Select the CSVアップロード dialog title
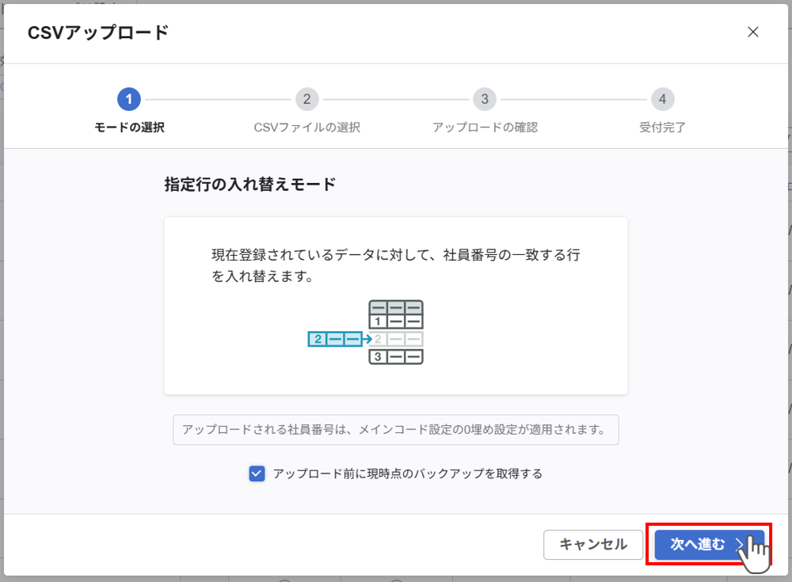The image size is (792, 582). tap(97, 32)
